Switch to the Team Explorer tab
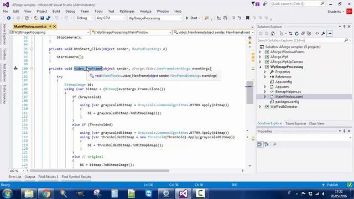 (295, 124)
